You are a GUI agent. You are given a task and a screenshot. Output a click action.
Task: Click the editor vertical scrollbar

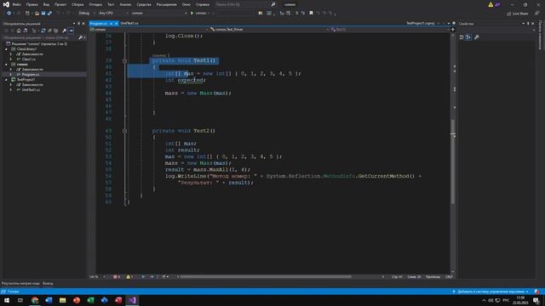click(452, 161)
